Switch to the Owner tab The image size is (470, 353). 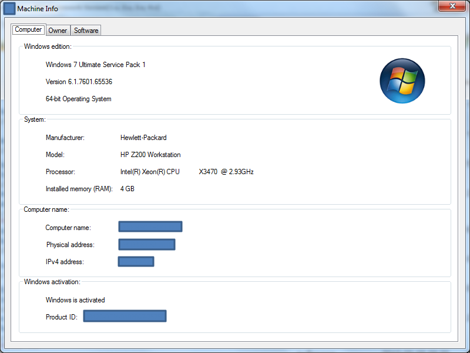58,31
